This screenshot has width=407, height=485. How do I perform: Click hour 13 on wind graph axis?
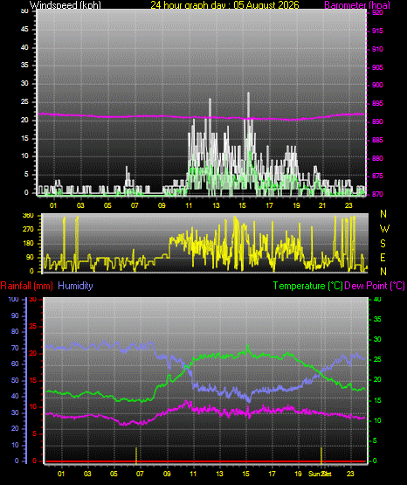(216, 205)
